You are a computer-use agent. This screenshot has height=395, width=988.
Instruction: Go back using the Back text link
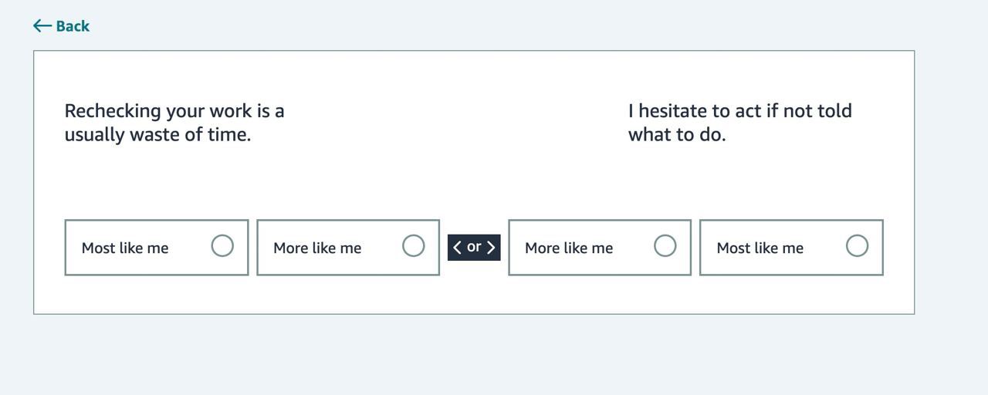pos(73,26)
